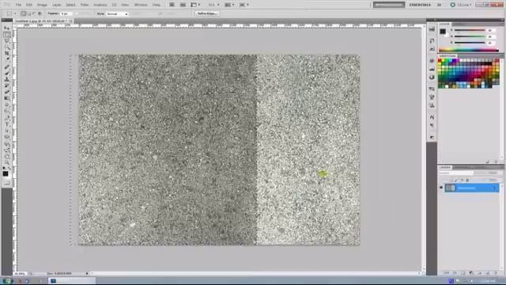Select the Crop tool

pyautogui.click(x=6, y=53)
